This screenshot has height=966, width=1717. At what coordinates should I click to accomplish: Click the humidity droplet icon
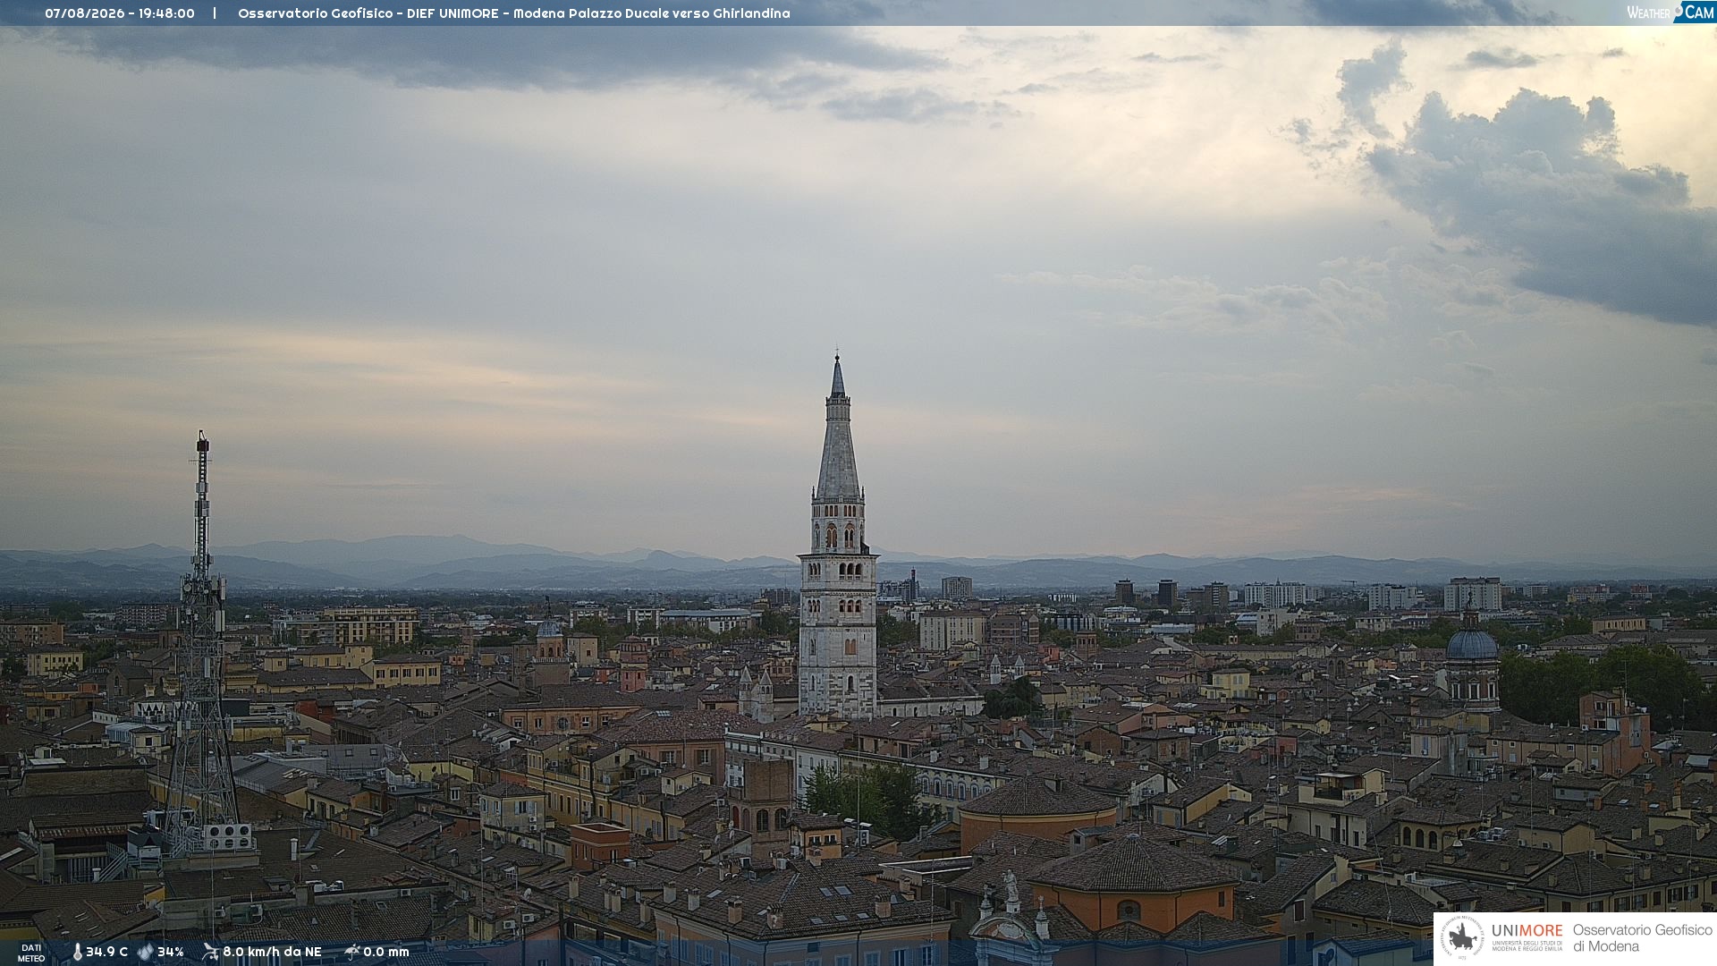pos(145,952)
